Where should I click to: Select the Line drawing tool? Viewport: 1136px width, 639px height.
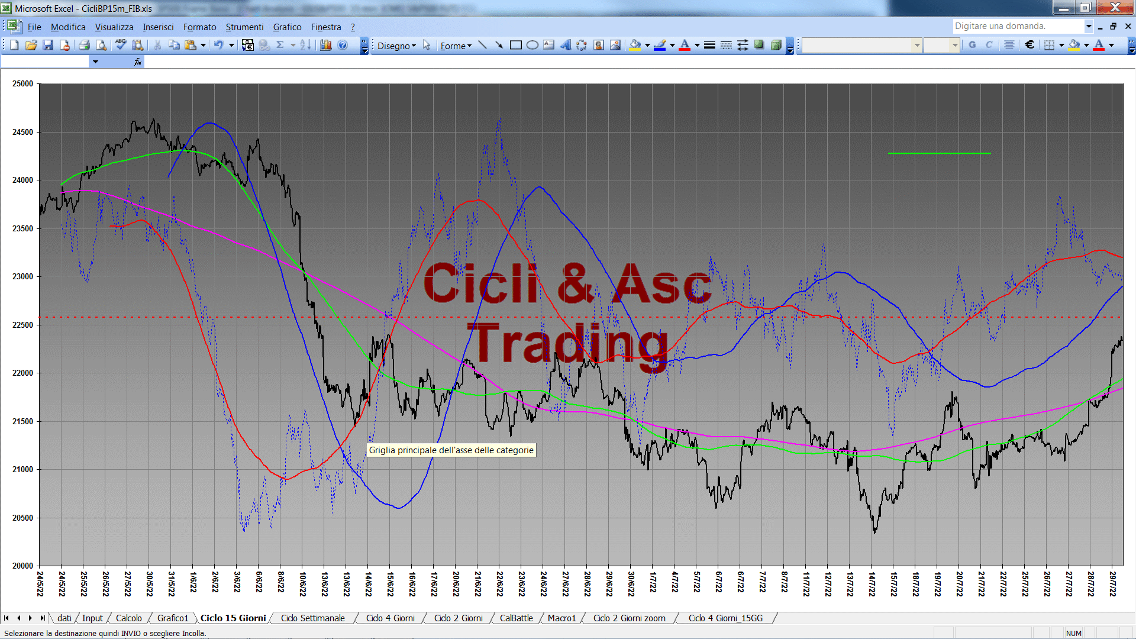482,45
